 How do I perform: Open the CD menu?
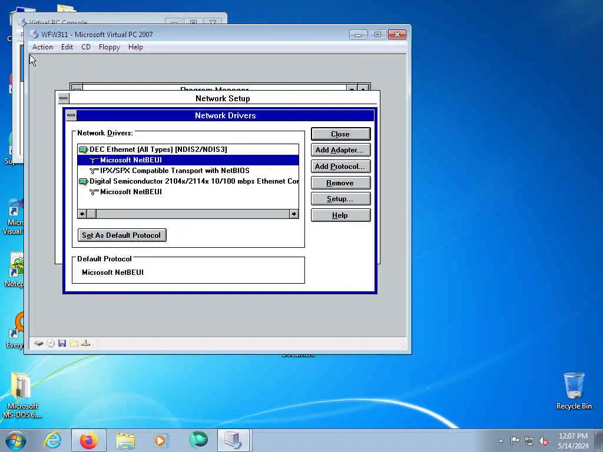click(86, 47)
